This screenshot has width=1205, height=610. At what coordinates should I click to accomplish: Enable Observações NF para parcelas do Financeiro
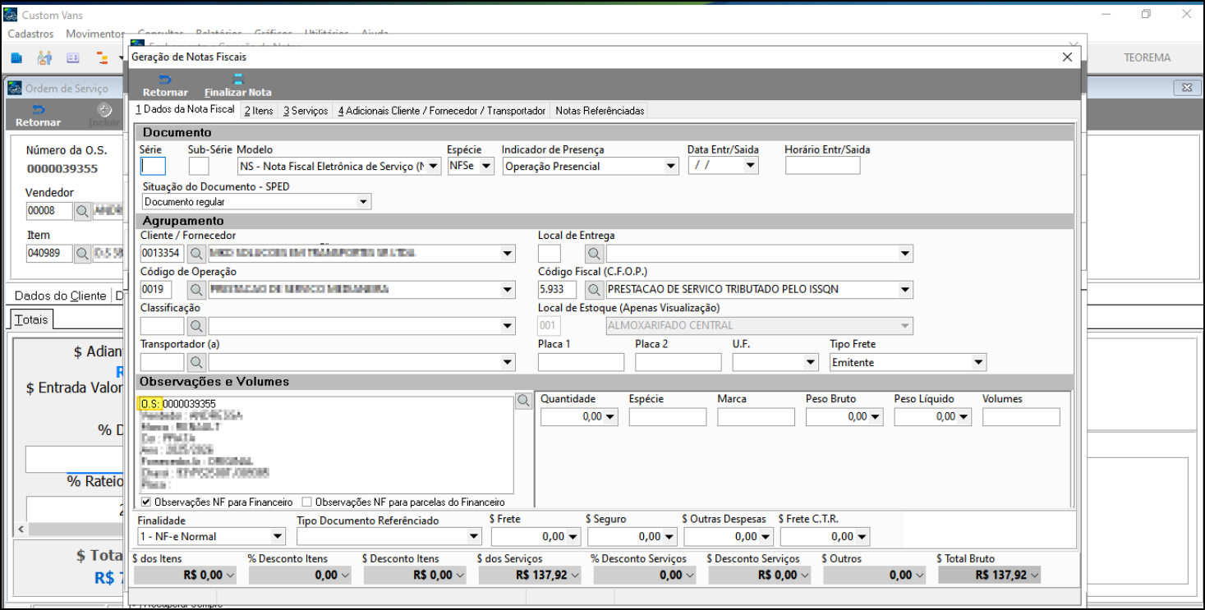(307, 502)
